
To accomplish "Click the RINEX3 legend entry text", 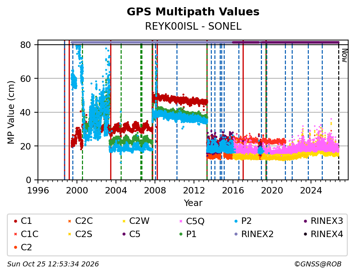I will click(327, 221).
